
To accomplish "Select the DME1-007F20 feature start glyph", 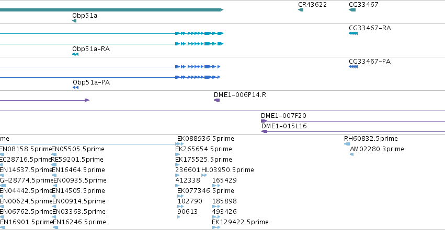I will click(x=264, y=121).
